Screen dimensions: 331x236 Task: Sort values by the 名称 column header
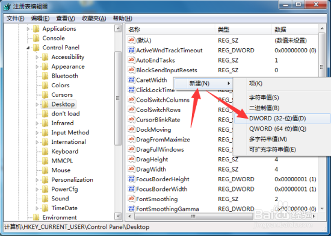[x=171, y=29]
